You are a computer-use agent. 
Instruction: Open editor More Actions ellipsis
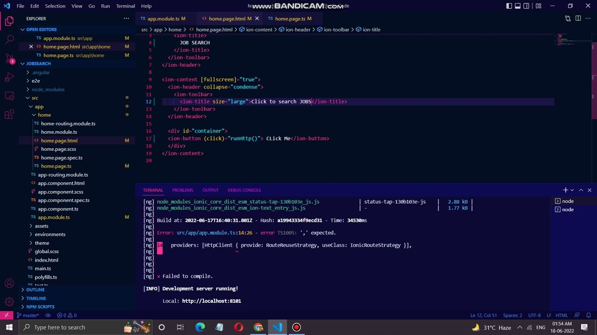coord(588,19)
